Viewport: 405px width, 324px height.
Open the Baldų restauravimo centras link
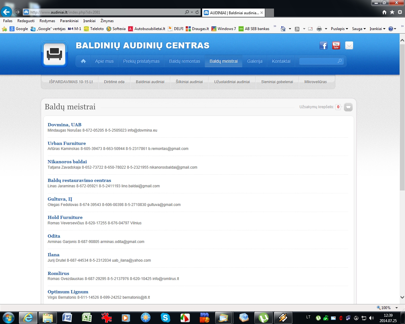[x=79, y=180]
